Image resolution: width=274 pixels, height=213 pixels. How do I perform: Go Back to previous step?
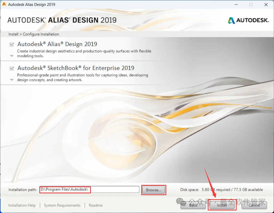tap(193, 205)
